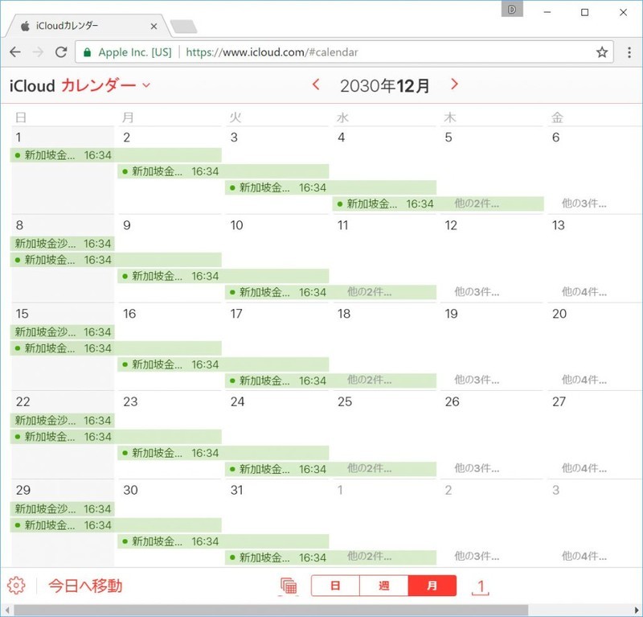Minimize the Chrome window
The image size is (643, 617).
(547, 12)
